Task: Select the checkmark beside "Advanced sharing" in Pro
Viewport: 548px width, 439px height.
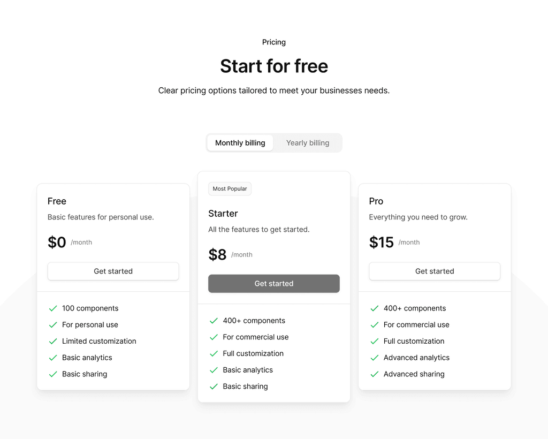Action: point(374,374)
